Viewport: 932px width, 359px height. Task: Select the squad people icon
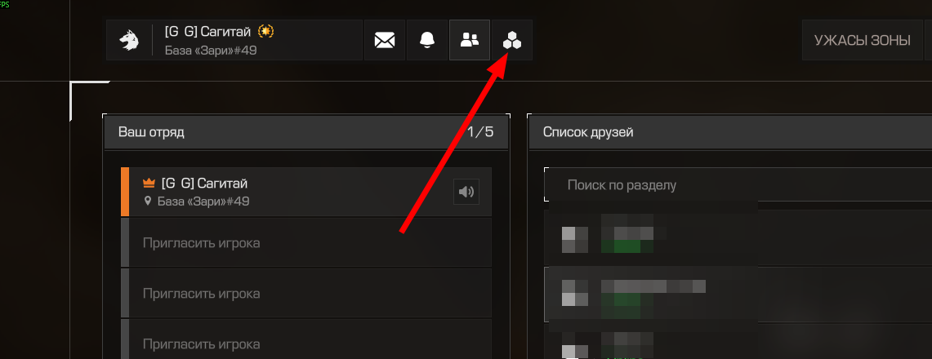pos(470,40)
